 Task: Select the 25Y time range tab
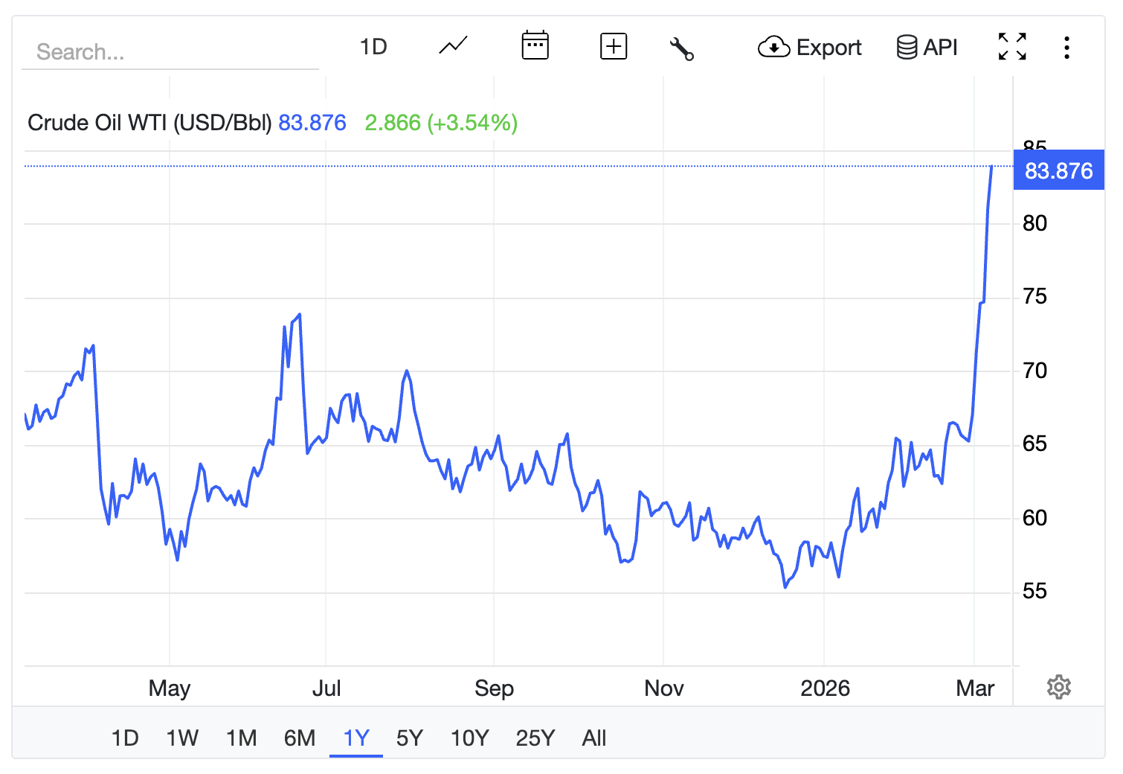[x=535, y=738]
